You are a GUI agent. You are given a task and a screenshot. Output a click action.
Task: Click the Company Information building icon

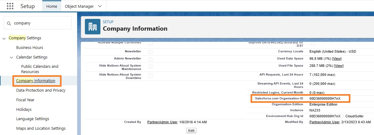click(93, 27)
